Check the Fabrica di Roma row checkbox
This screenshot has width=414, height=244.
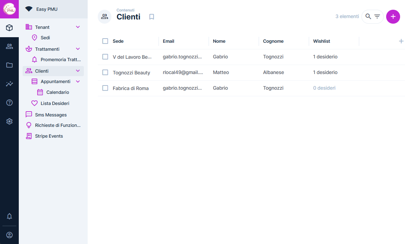(x=105, y=88)
